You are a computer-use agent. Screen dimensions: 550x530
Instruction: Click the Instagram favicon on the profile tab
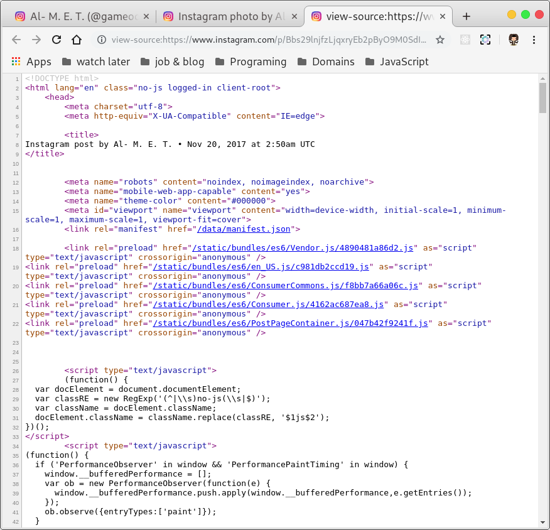coord(20,16)
